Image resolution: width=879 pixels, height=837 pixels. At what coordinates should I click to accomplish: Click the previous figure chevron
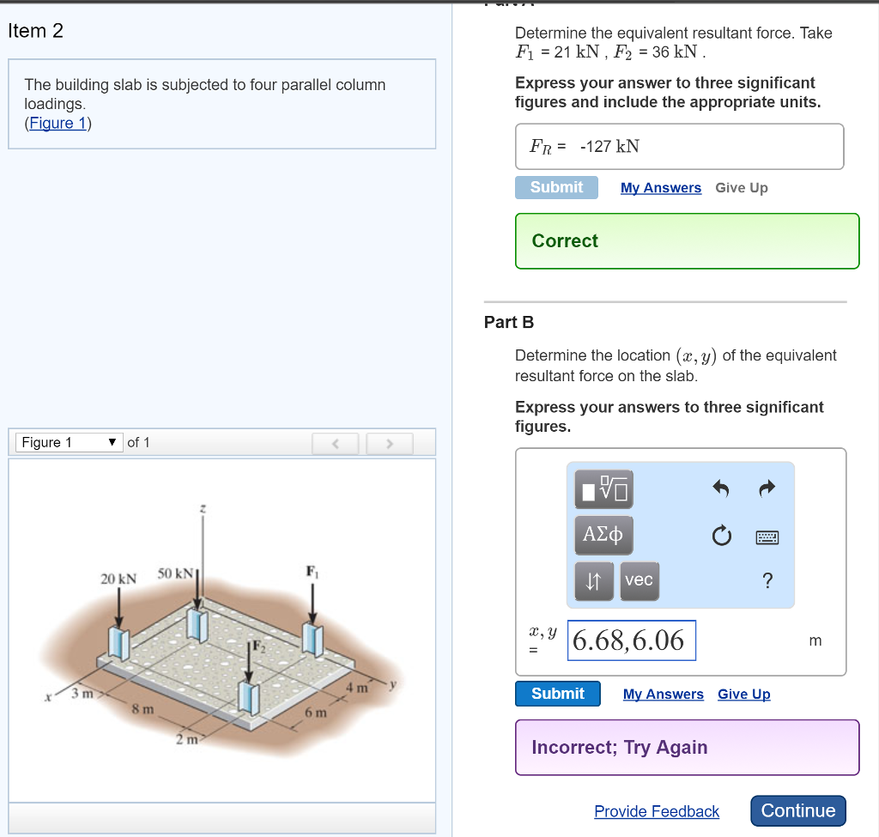(x=335, y=443)
